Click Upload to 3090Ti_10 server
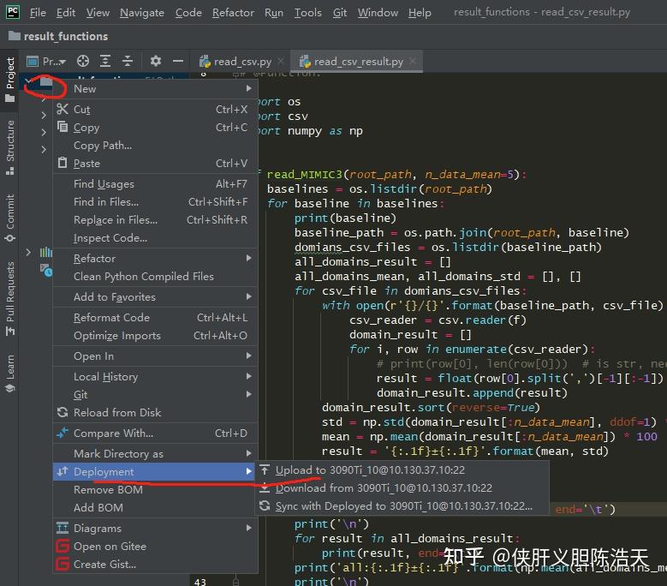The height and width of the screenshot is (586, 667). click(x=402, y=469)
